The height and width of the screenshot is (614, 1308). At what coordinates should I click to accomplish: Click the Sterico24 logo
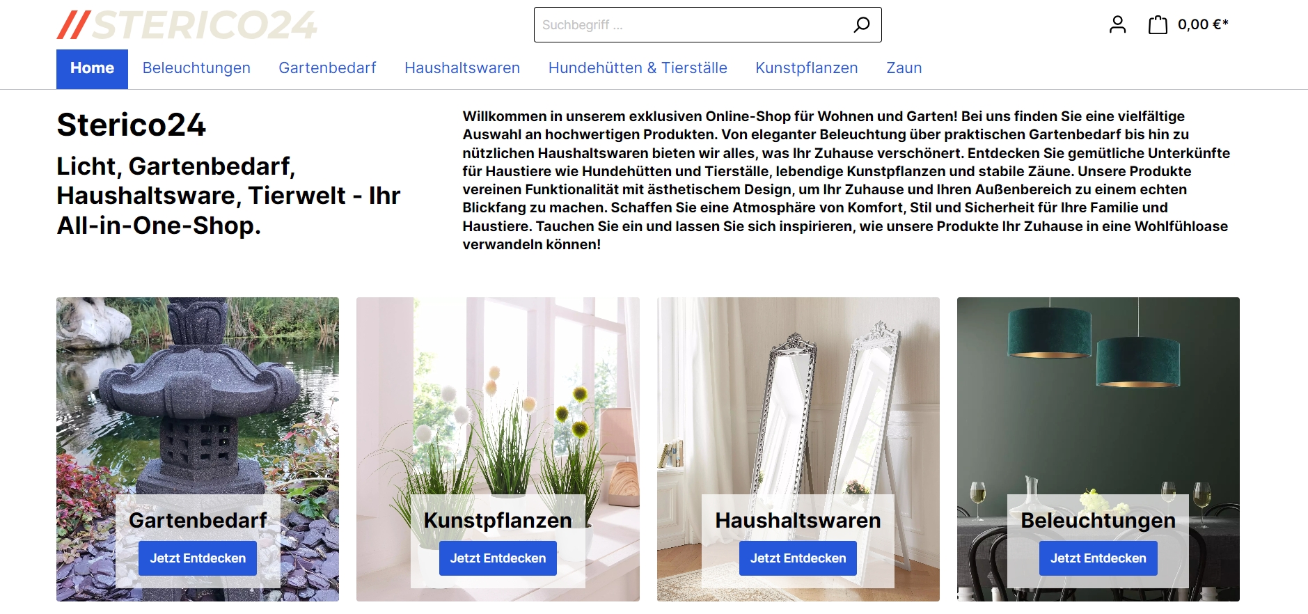tap(187, 25)
